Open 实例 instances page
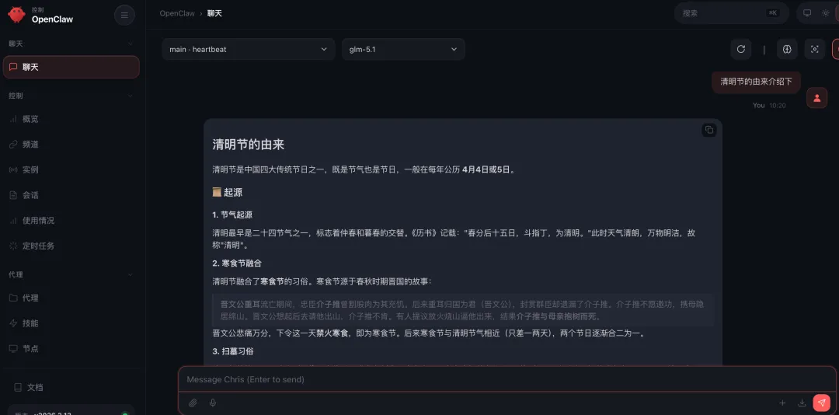The width and height of the screenshot is (839, 415). (71, 169)
